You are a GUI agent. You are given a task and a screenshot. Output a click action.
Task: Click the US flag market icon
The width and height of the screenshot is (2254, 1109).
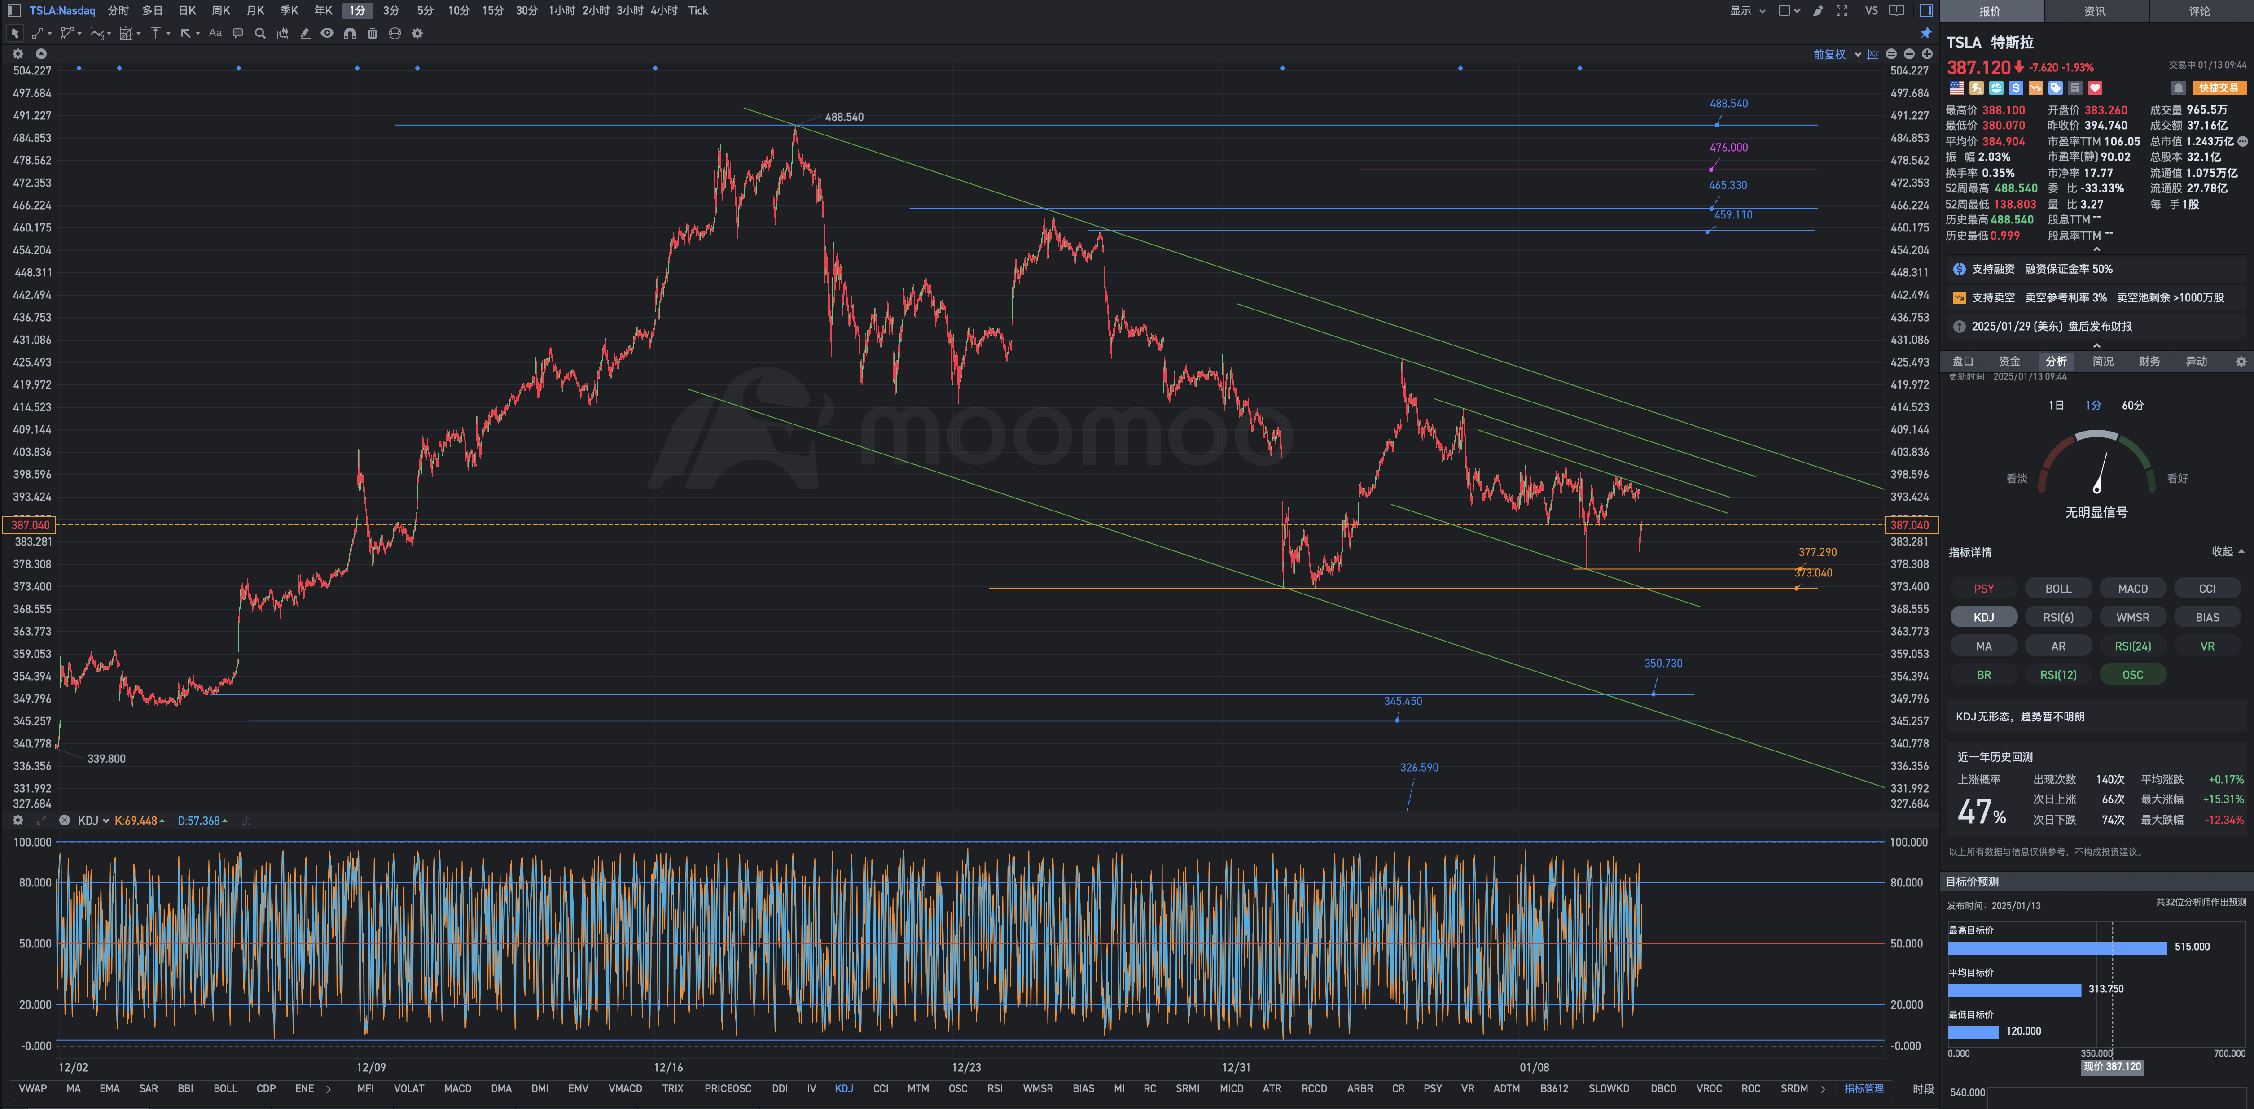1956,88
